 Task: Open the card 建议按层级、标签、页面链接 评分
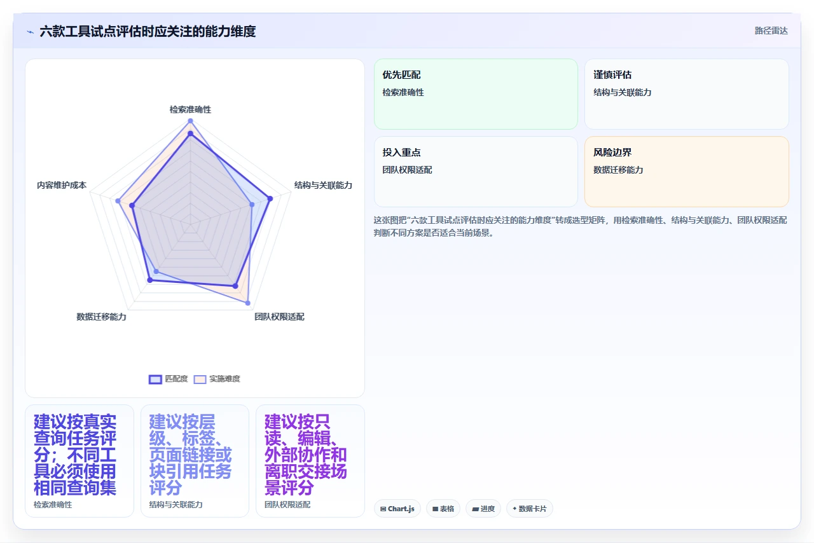195,461
